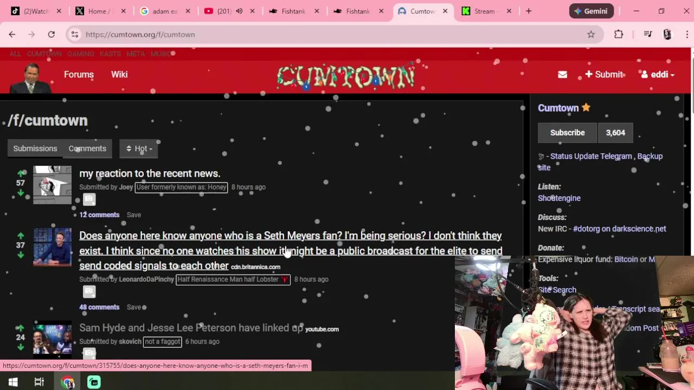Image resolution: width=694 pixels, height=390 pixels.
Task: View user skovich's profile
Action: pyautogui.click(x=130, y=341)
